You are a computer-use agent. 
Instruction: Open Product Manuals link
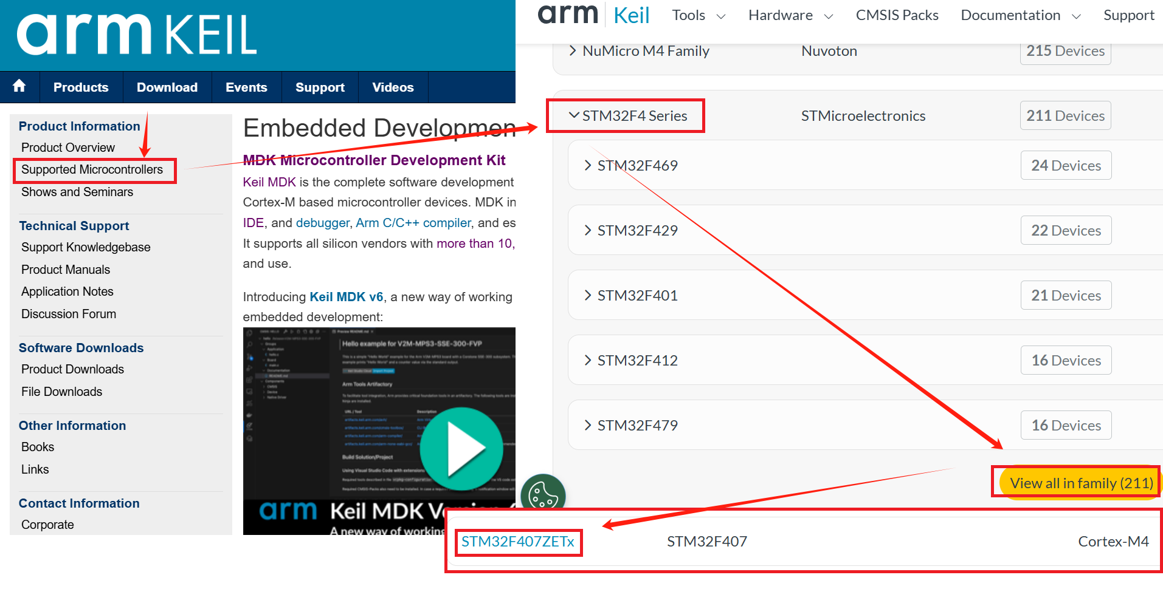click(66, 270)
